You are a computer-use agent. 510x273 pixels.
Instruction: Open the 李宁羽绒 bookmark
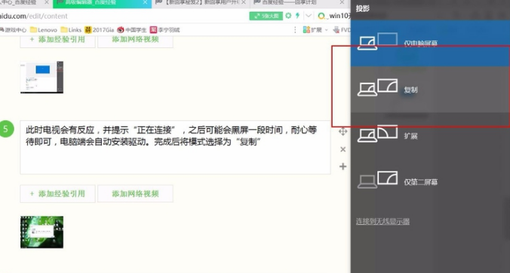[x=165, y=30]
